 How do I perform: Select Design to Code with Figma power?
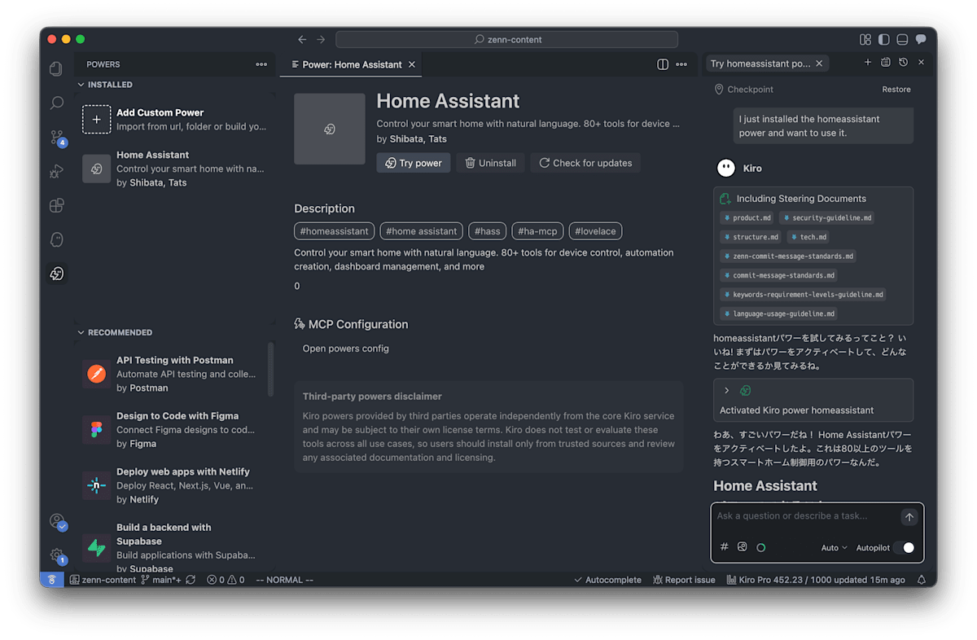pyautogui.click(x=175, y=429)
